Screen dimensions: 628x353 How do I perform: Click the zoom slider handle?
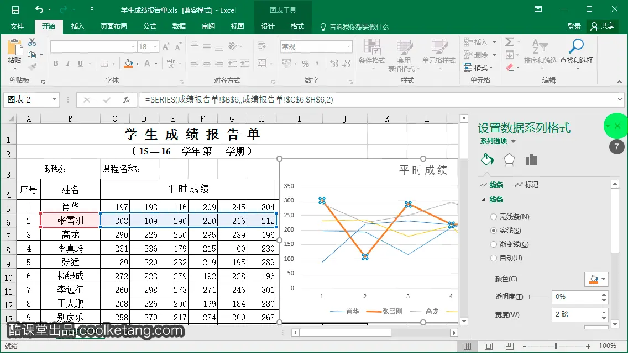[x=556, y=346]
